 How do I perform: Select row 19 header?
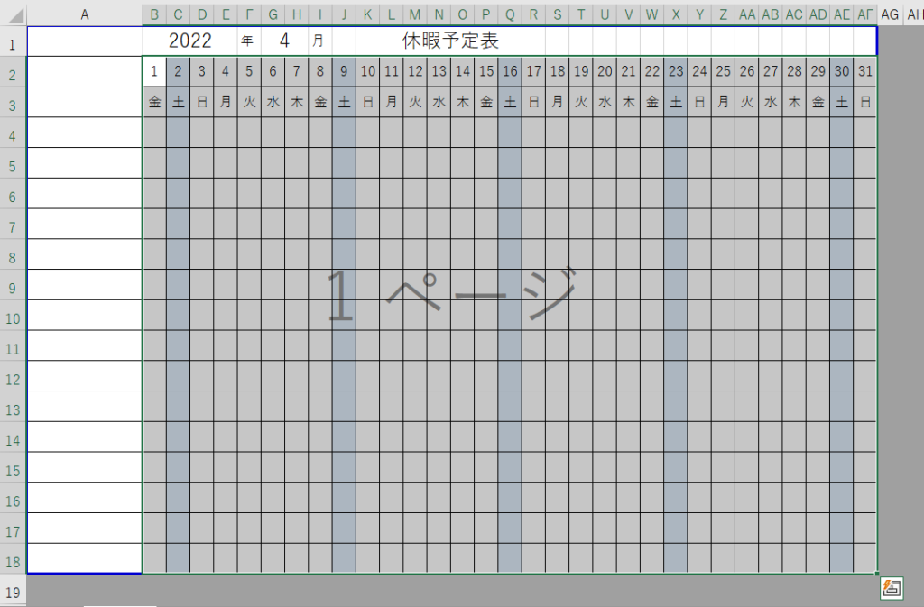coord(13,592)
